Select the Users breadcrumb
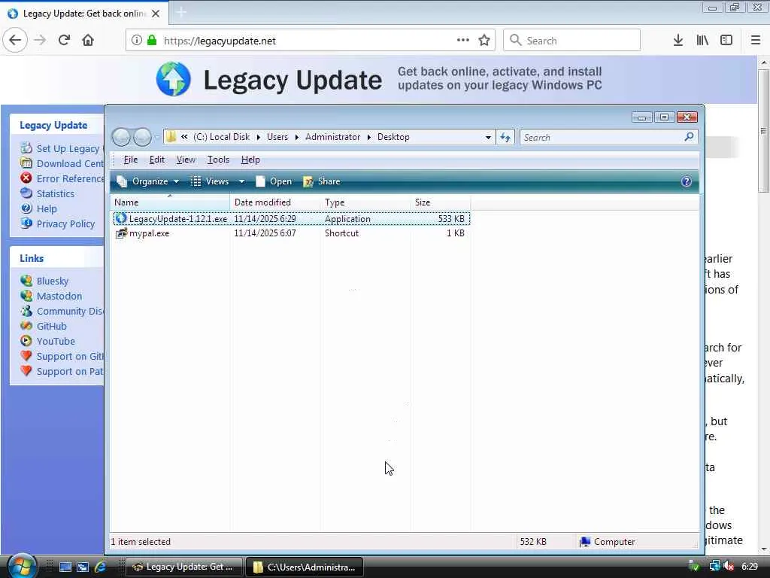 pyautogui.click(x=277, y=137)
